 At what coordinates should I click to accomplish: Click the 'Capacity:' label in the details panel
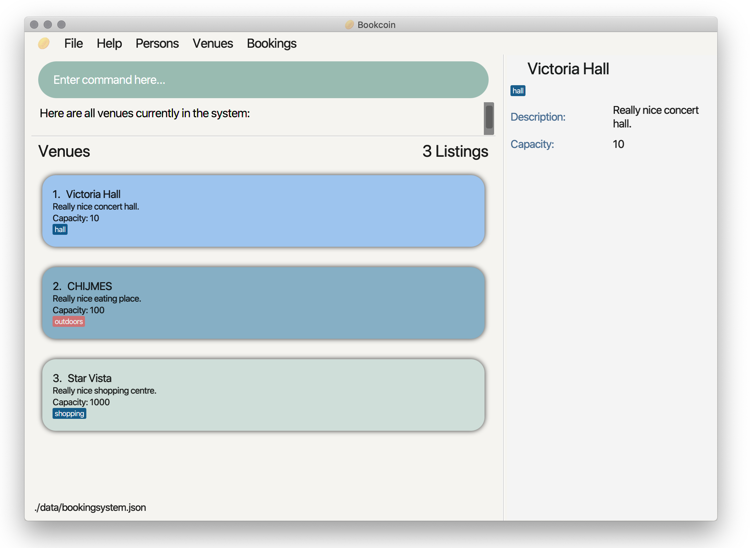point(532,144)
